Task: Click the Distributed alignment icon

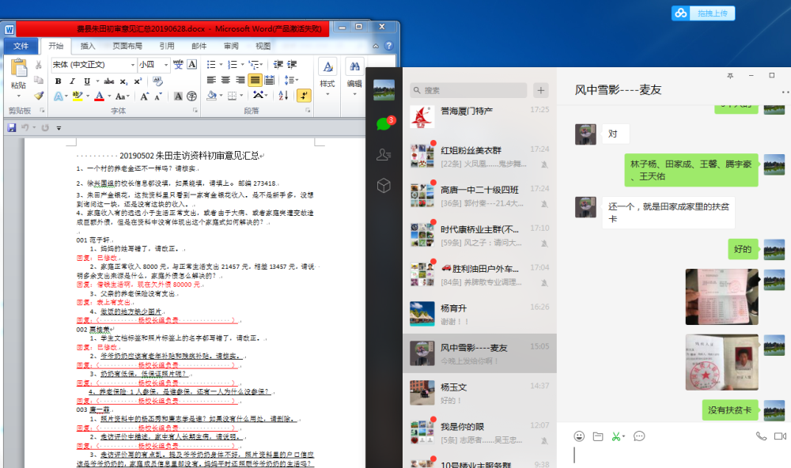Action: pyautogui.click(x=270, y=80)
